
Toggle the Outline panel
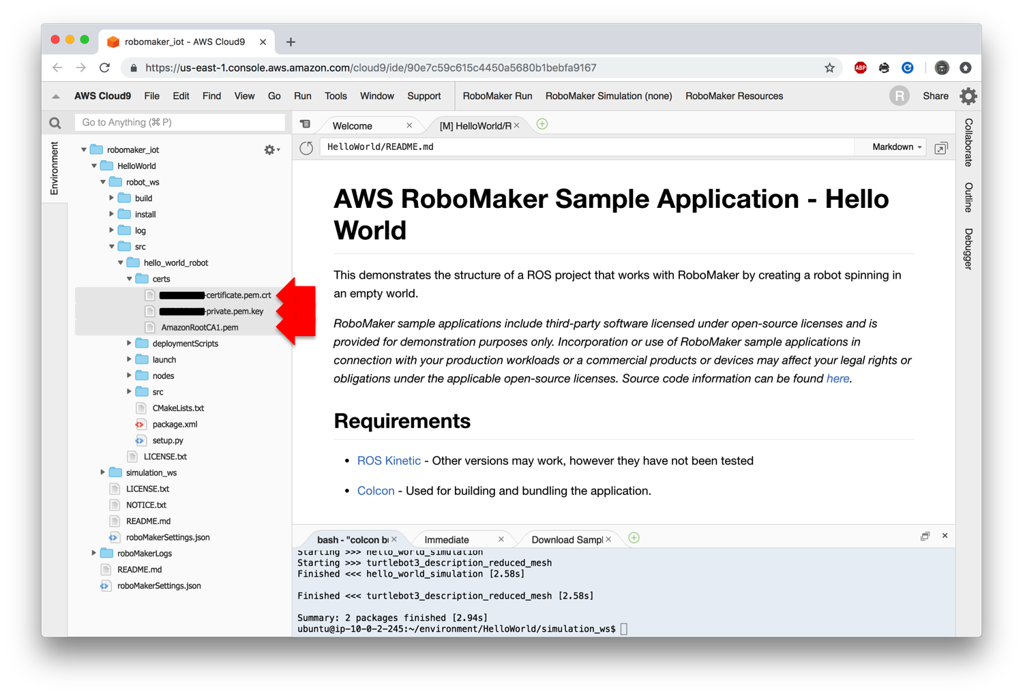pos(967,198)
